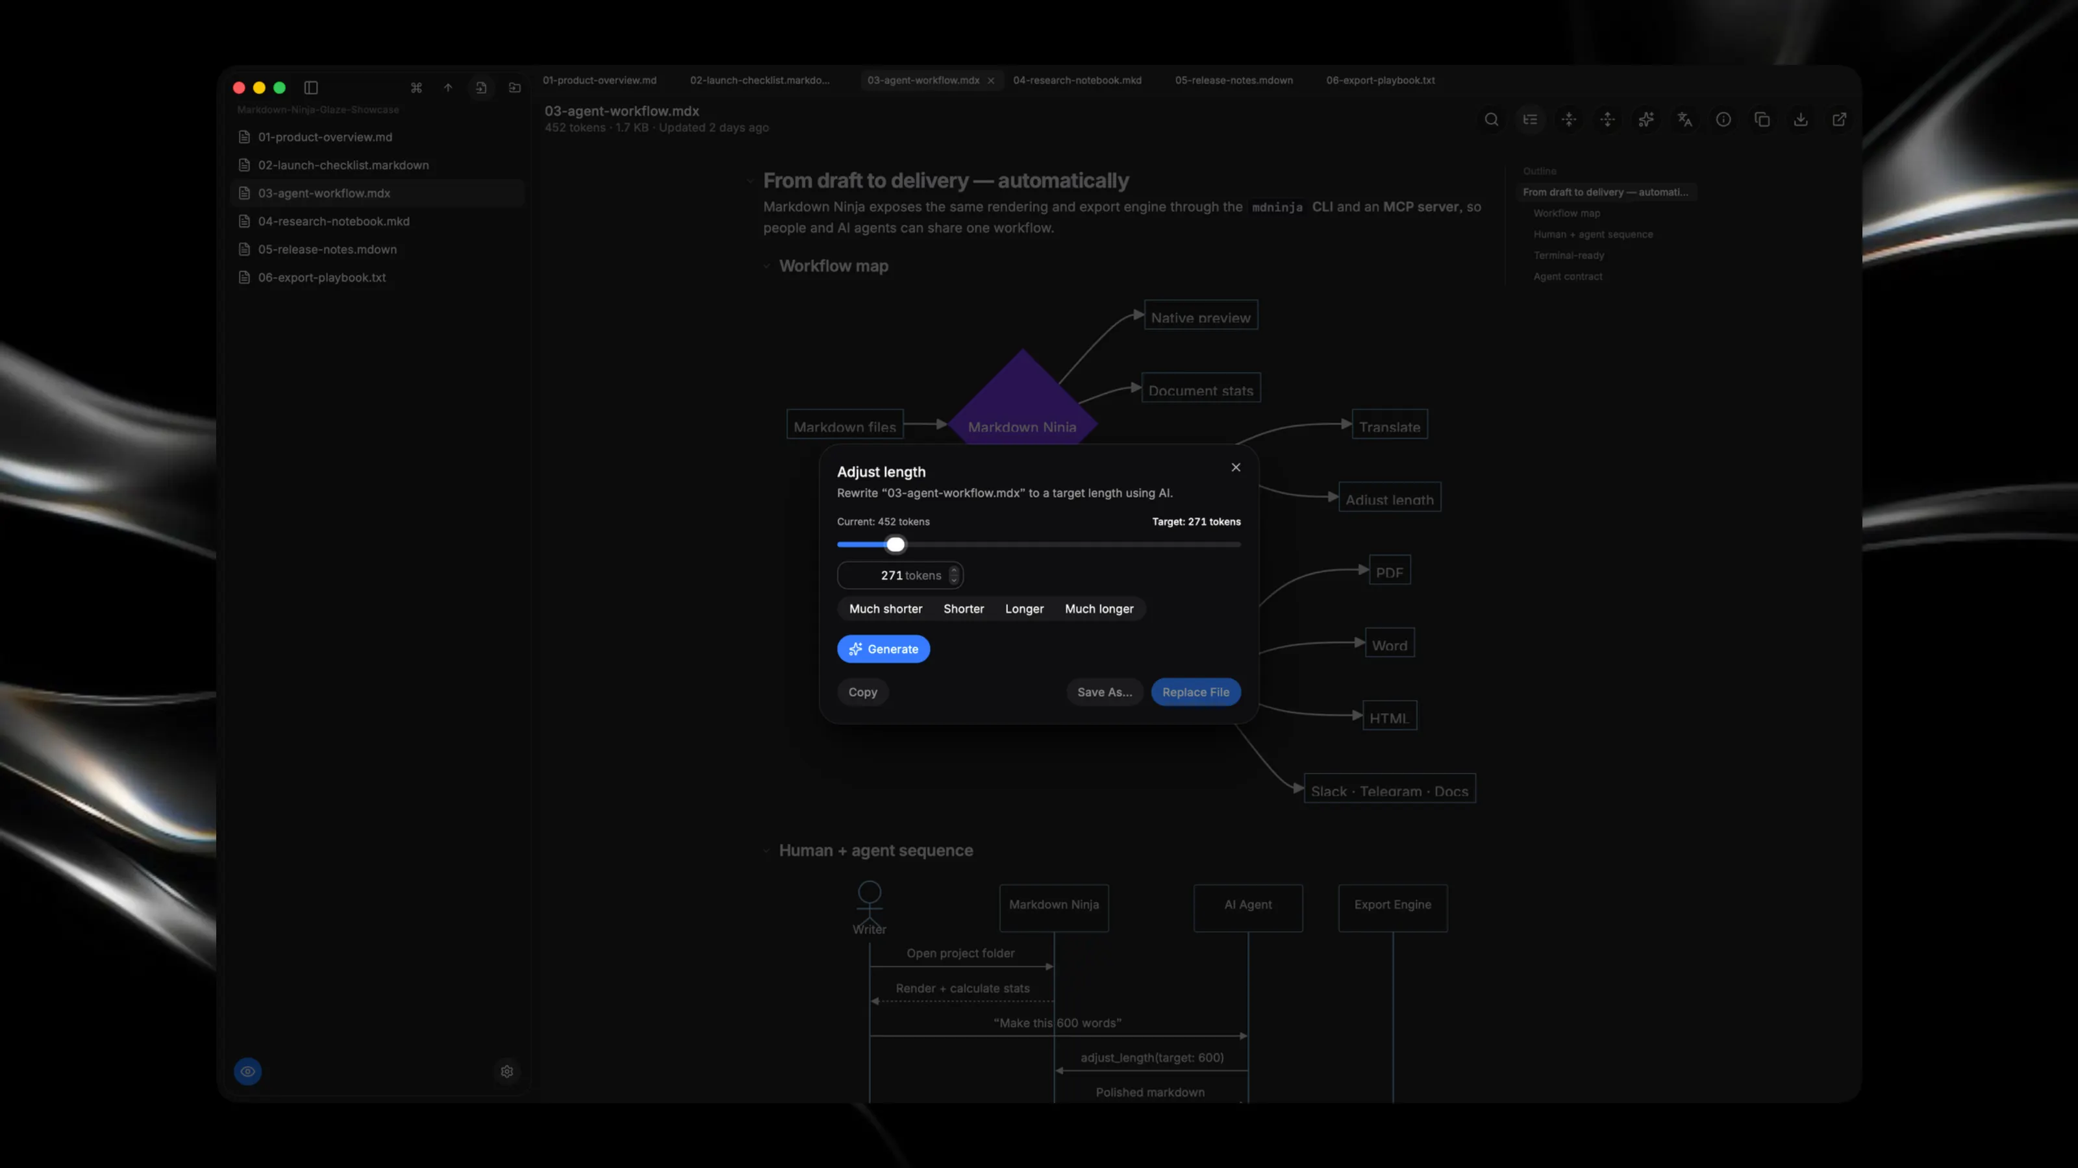The width and height of the screenshot is (2078, 1168).
Task: Switch to the 02-launch-checklist.markdo... tab
Action: (759, 80)
